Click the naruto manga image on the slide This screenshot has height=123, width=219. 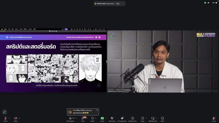(17, 68)
